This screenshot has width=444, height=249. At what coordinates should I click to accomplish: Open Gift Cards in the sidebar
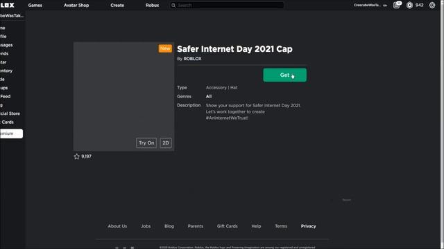click(x=7, y=122)
